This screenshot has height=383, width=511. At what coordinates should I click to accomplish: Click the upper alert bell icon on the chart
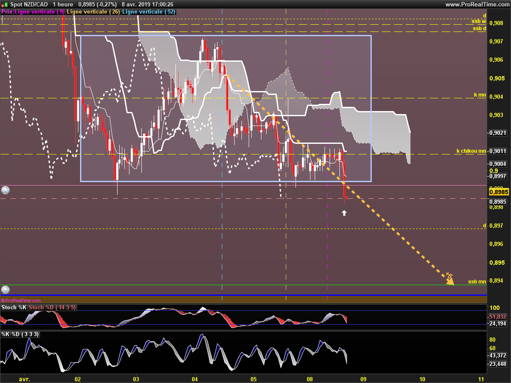[6, 190]
